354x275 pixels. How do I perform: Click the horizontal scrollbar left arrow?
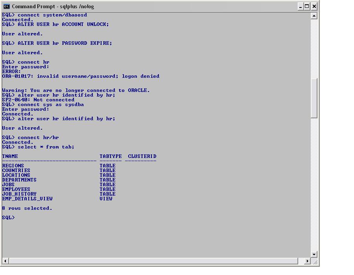6,261
